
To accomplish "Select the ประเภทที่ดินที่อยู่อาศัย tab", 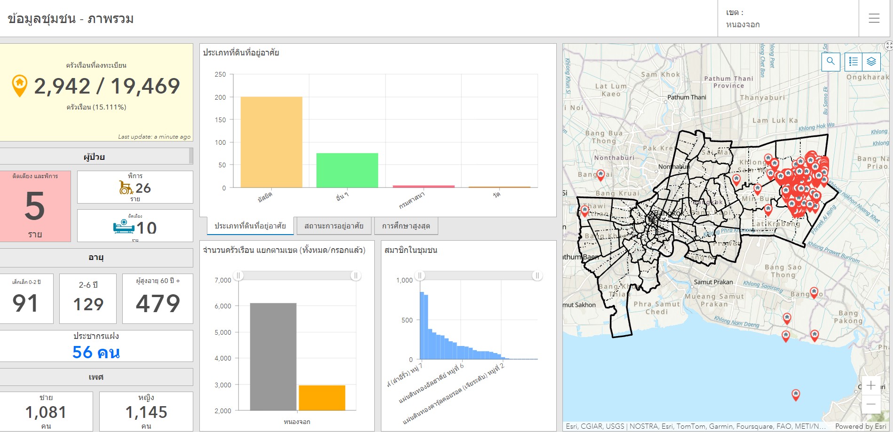I will tap(250, 226).
